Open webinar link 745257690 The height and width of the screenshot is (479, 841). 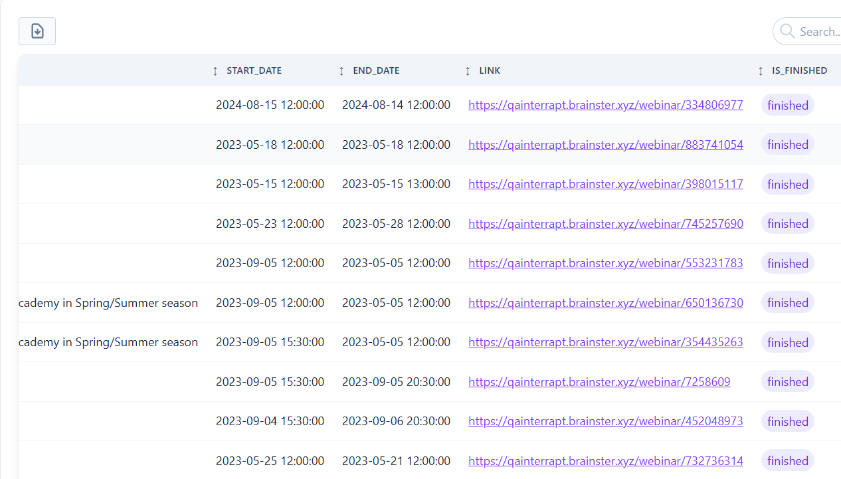click(x=605, y=224)
